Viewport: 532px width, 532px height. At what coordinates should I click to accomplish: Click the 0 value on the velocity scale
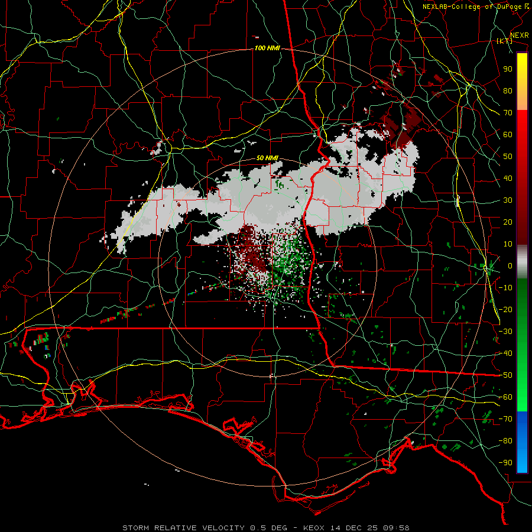coord(510,265)
